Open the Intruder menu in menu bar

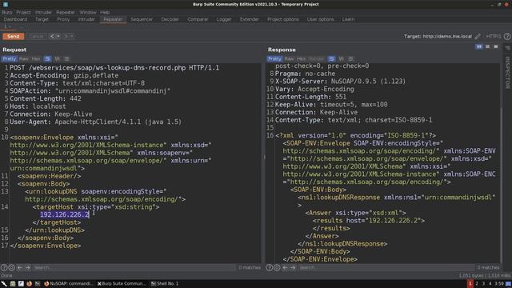click(43, 12)
